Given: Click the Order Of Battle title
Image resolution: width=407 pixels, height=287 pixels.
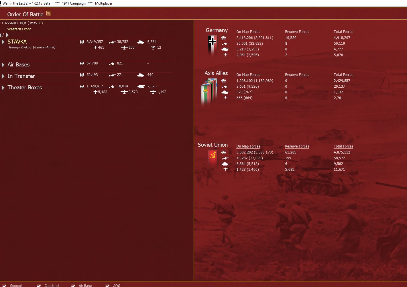Looking at the screenshot, I should pyautogui.click(x=25, y=14).
